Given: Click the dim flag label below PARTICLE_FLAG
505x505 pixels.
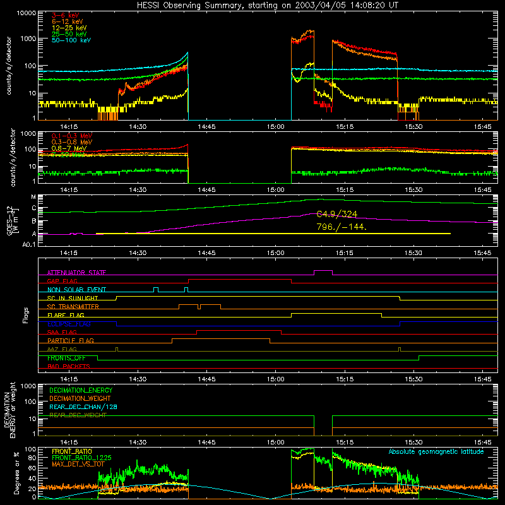Looking at the screenshot, I should pyautogui.click(x=62, y=349).
